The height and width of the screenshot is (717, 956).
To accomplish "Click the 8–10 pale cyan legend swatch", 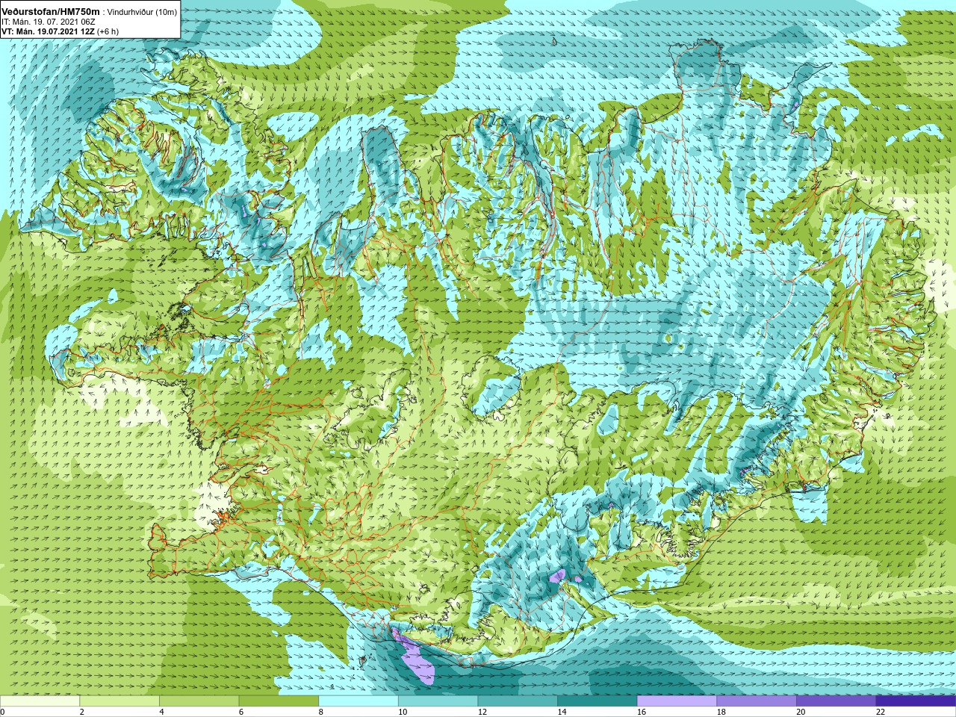I will 358,701.
